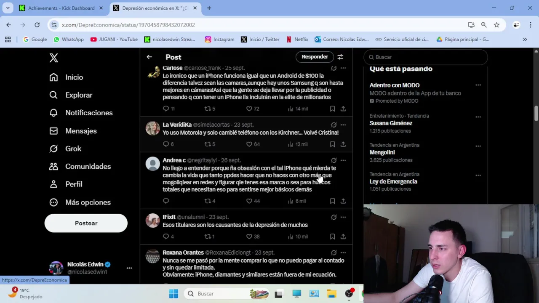Open Roxana Orantes profile name link
Image resolution: width=539 pixels, height=303 pixels.
click(183, 252)
